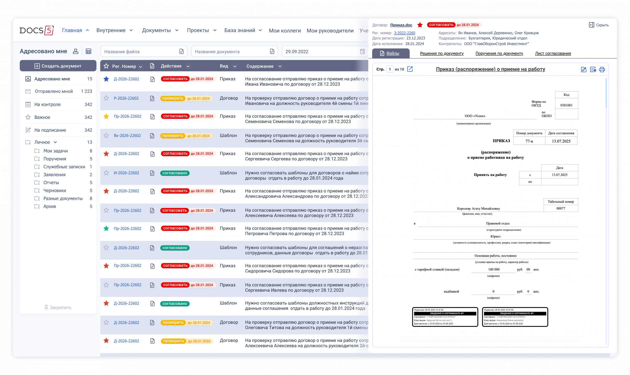Click the edit pencil icon in preview
This screenshot has height=375, width=630.
584,69
